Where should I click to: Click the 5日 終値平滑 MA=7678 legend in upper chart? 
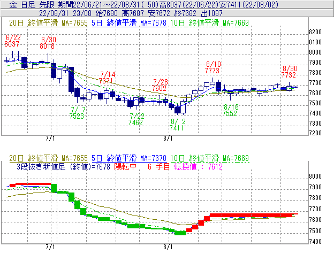tap(129, 23)
